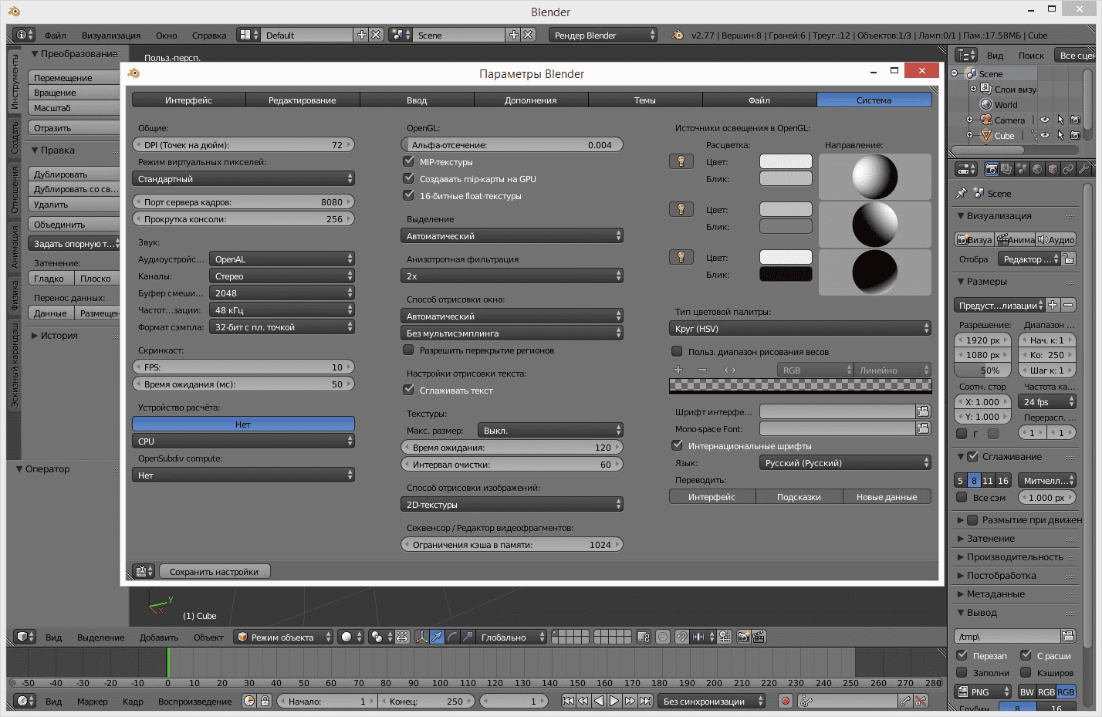This screenshot has height=717, width=1102.
Task: Toggle the first OpenGL light bulb icon
Action: pyautogui.click(x=681, y=161)
